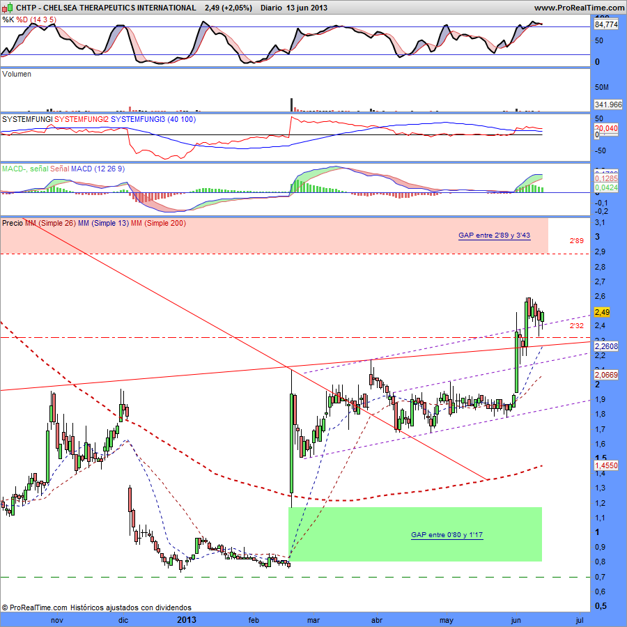The width and height of the screenshot is (627, 627).
Task: Click the 1,4550 moving average value tag
Action: (x=606, y=465)
